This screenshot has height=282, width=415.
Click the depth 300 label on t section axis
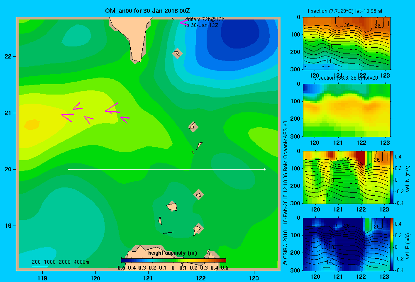point(296,69)
